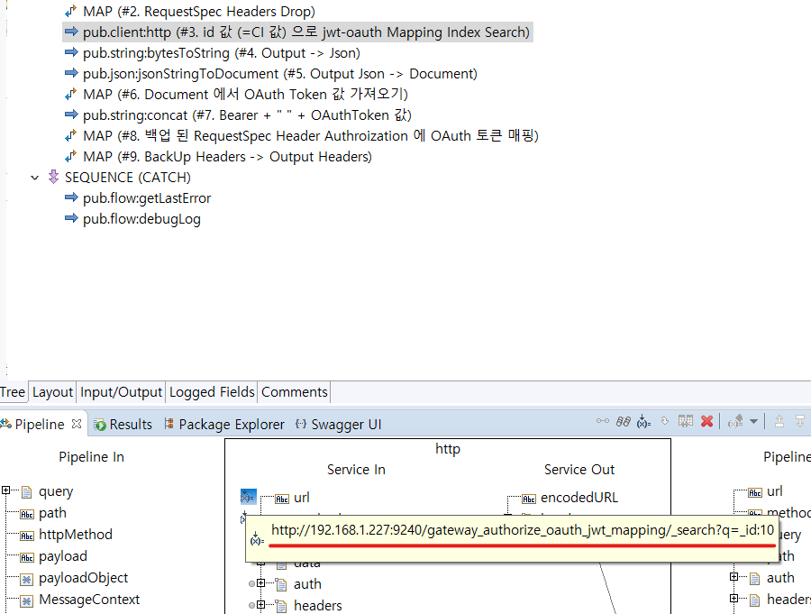Click the first link icon in Pipeline toolbar
The height and width of the screenshot is (614, 811).
602,422
